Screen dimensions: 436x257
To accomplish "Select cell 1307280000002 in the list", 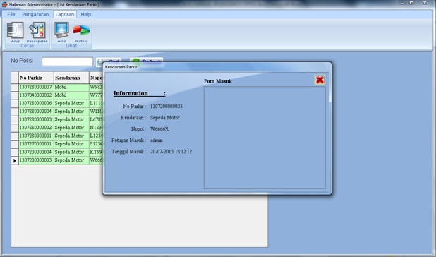I will pyautogui.click(x=36, y=127).
